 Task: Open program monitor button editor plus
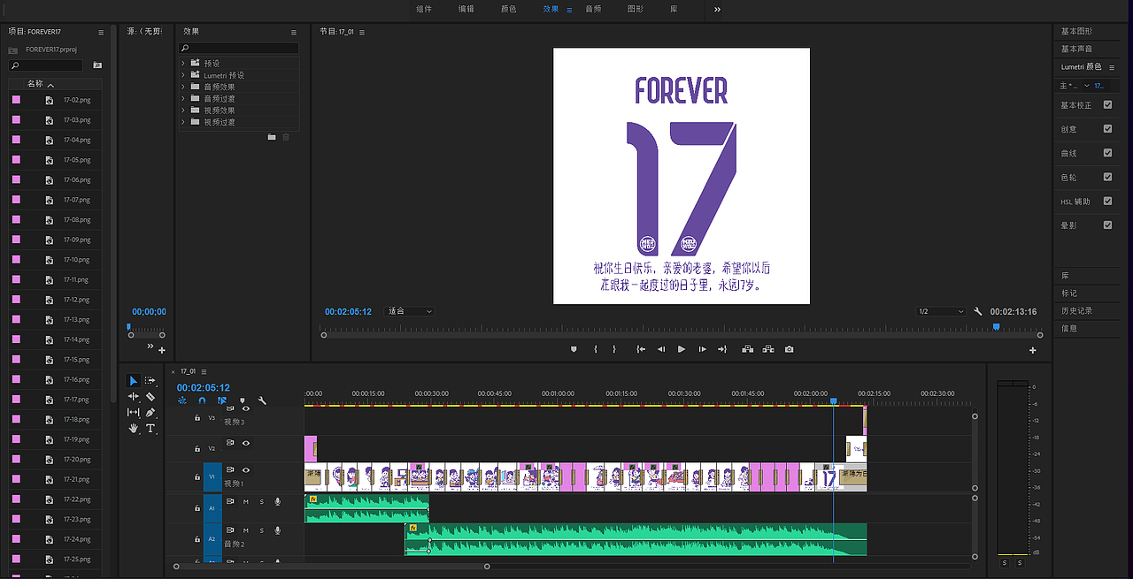tap(1033, 350)
